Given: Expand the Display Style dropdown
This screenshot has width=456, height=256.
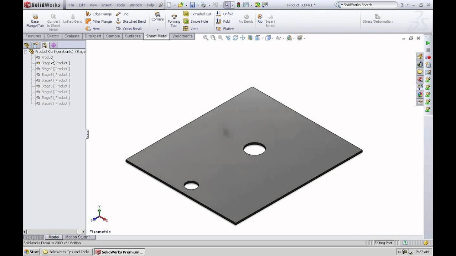Looking at the screenshot, I should [x=272, y=38].
